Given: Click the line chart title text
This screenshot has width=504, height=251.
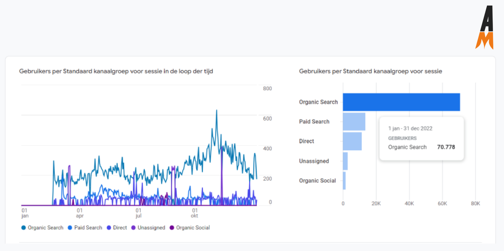Looking at the screenshot, I should (116, 71).
